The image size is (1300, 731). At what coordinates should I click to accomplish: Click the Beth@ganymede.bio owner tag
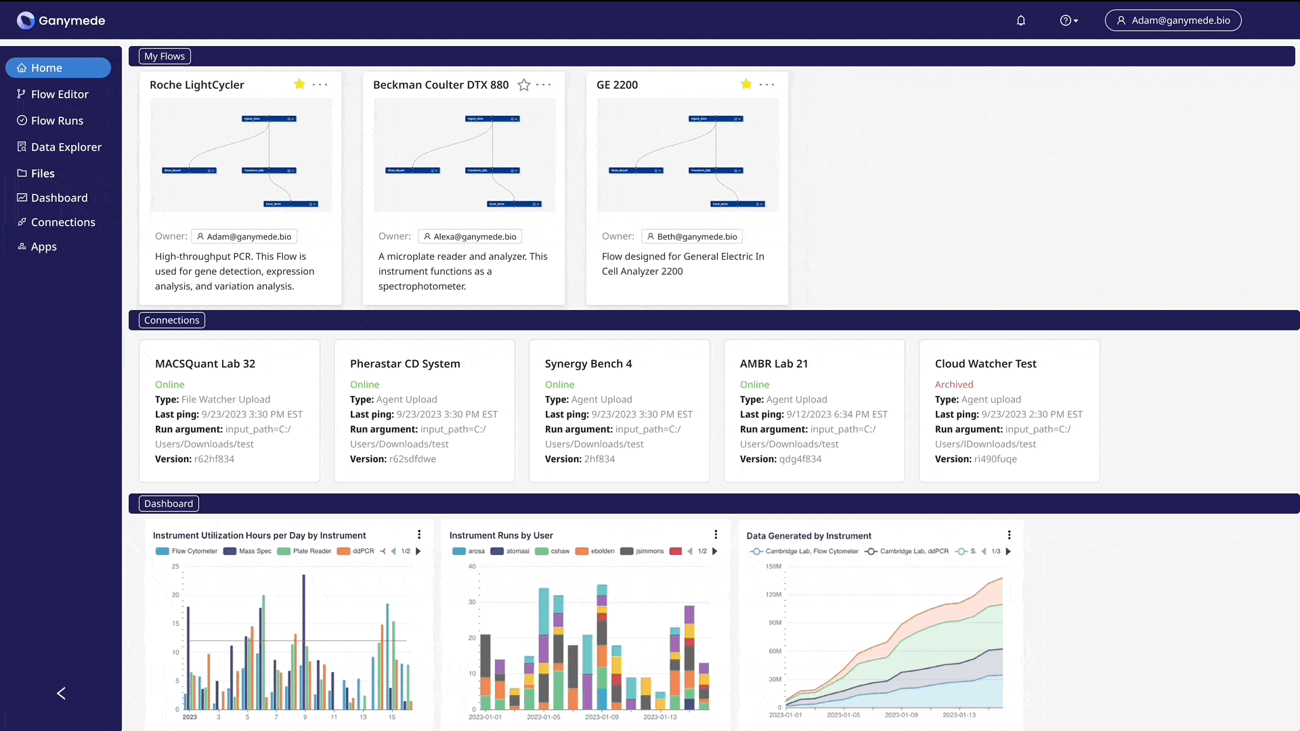tap(691, 236)
